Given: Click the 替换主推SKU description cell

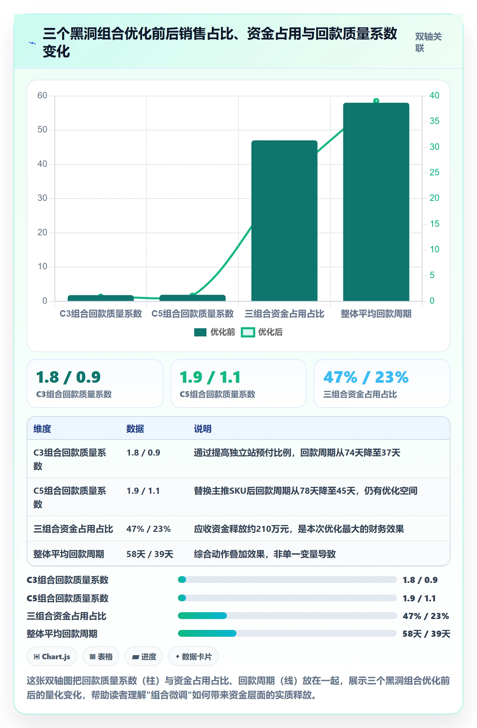Looking at the screenshot, I should 306,491.
